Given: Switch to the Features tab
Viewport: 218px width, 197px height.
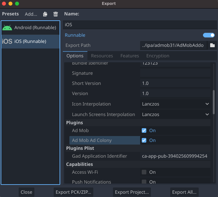Looking at the screenshot, I should [130, 56].
